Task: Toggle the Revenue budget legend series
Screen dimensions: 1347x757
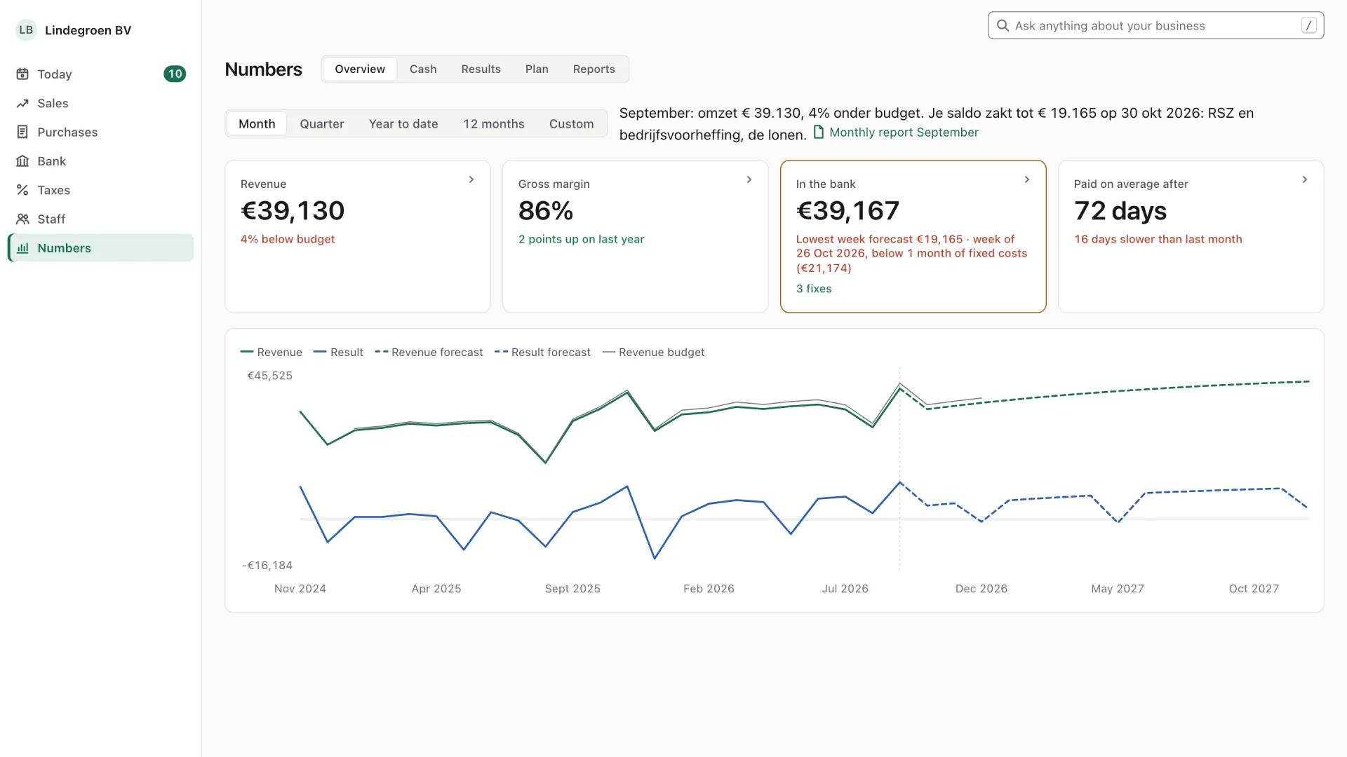Action: coord(654,353)
